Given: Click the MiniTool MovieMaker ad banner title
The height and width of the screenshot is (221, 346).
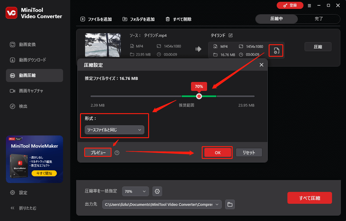Looking at the screenshot, I should pyautogui.click(x=35, y=146).
